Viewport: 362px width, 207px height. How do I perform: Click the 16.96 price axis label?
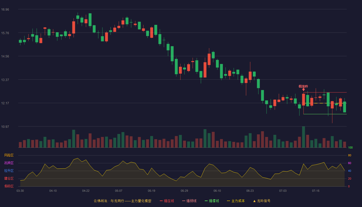5,10
